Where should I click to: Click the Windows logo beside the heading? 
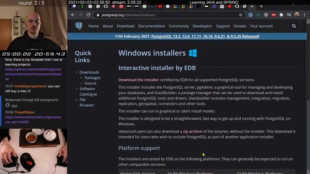click(x=193, y=53)
